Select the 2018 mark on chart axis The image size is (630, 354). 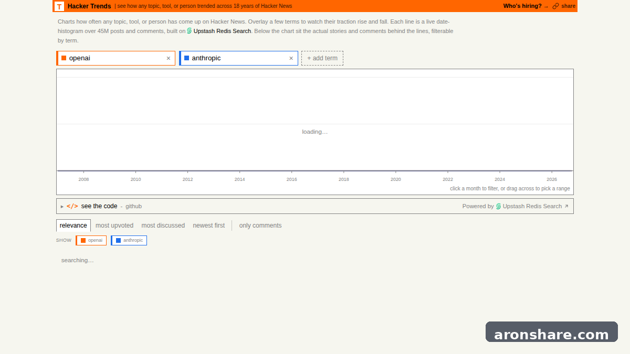[x=343, y=179]
